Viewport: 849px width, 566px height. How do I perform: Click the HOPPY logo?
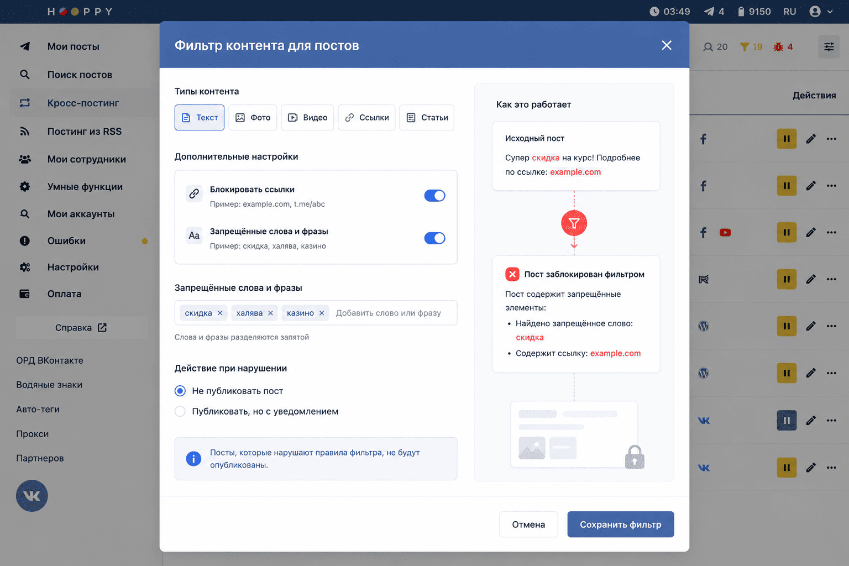click(80, 12)
